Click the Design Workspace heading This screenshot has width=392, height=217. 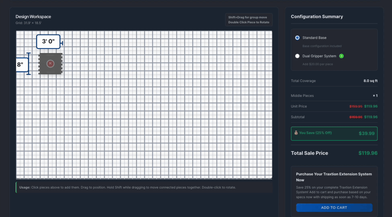33,17
